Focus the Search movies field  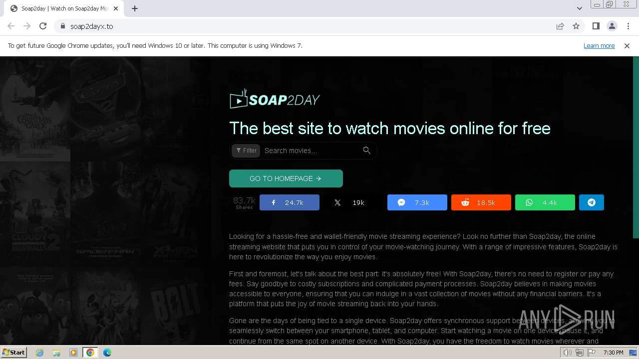click(311, 151)
